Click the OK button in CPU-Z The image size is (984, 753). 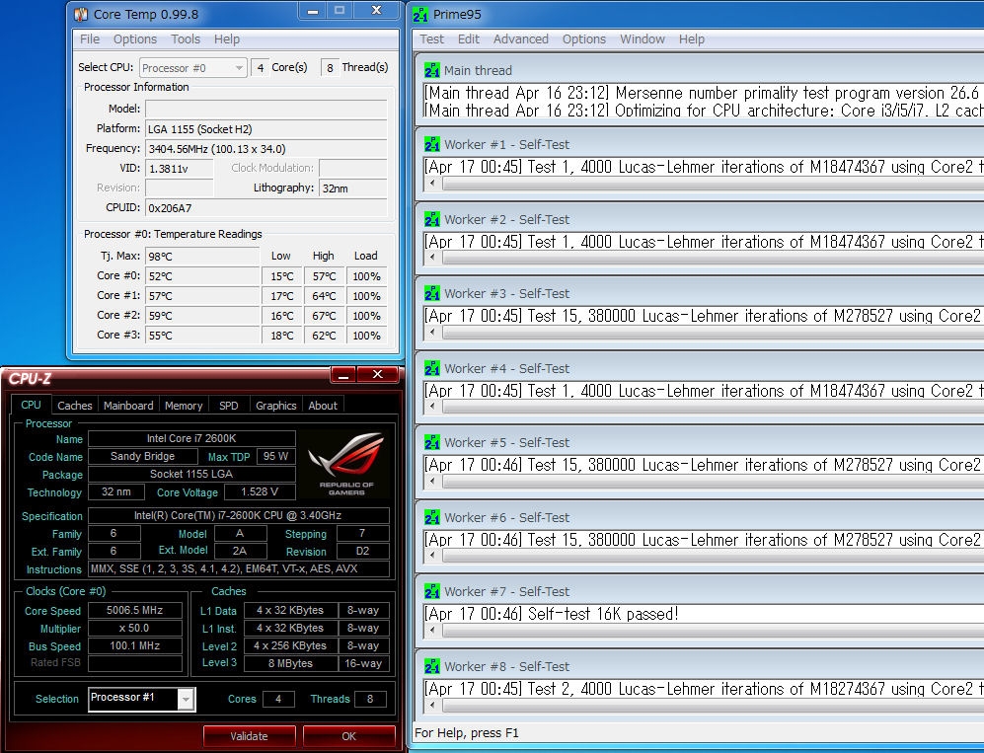pos(349,736)
